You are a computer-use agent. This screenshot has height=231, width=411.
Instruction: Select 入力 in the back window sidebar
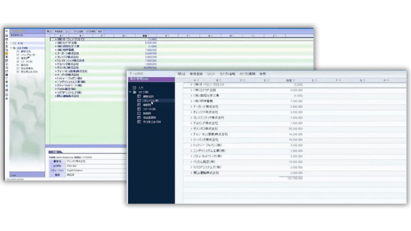coord(20,43)
